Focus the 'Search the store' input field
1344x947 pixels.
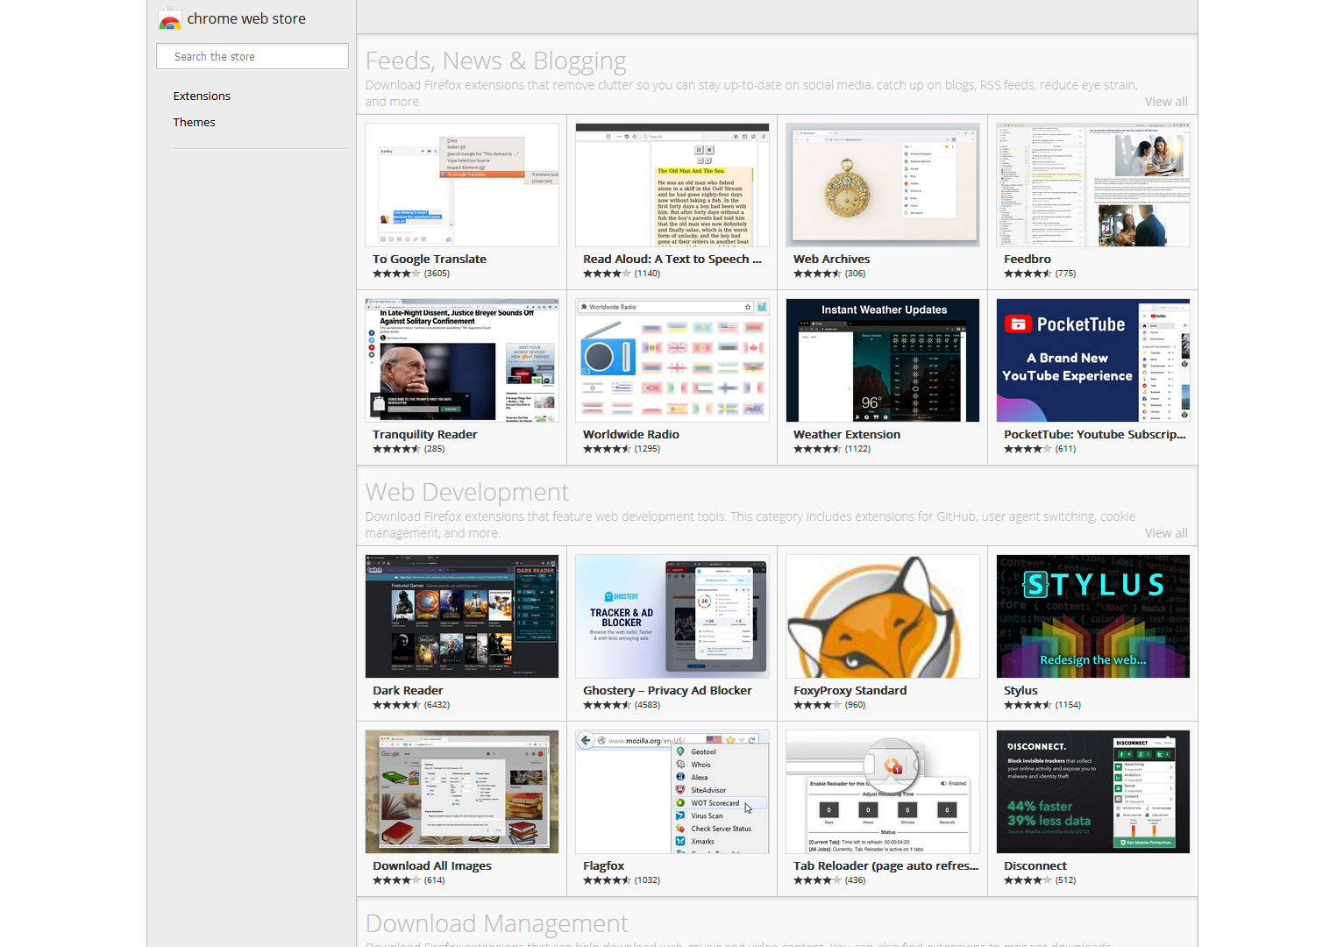point(252,56)
